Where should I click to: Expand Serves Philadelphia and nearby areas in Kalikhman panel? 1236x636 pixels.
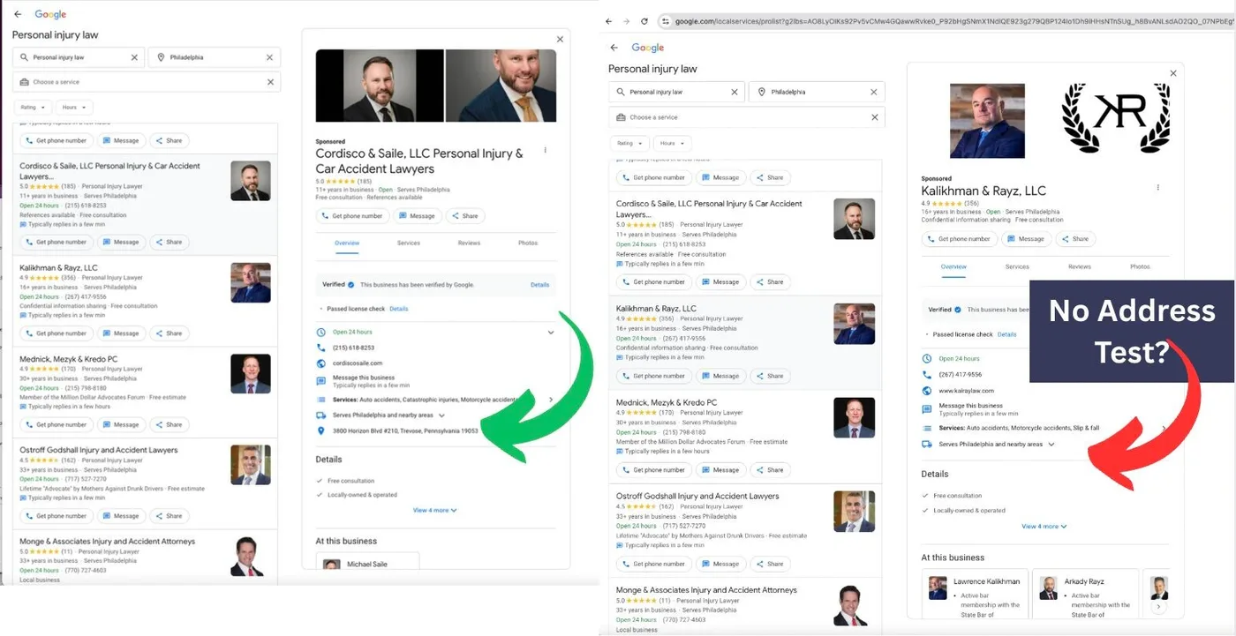point(1051,445)
